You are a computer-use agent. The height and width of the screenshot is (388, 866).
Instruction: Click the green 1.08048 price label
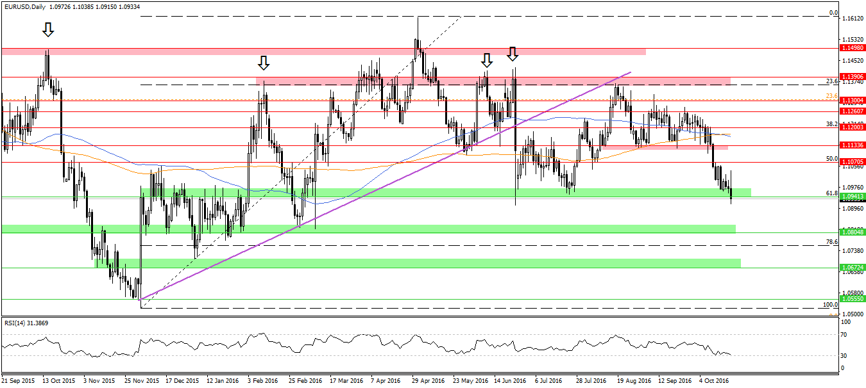pos(853,233)
